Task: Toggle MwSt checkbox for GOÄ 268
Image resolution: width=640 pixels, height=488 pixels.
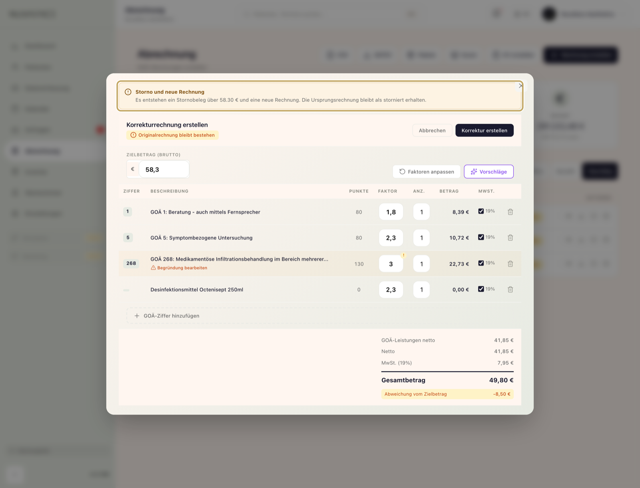Action: tap(481, 263)
